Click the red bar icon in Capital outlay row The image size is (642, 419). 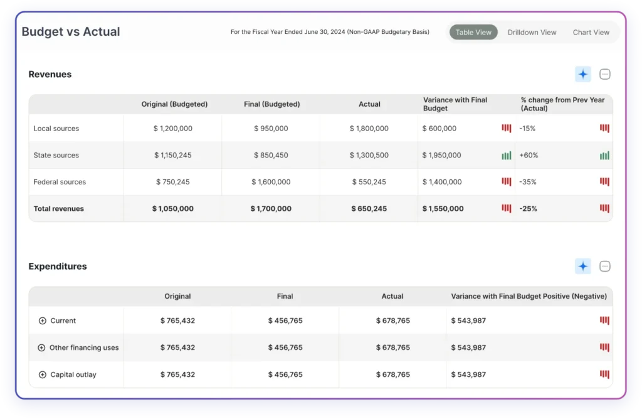[604, 374]
